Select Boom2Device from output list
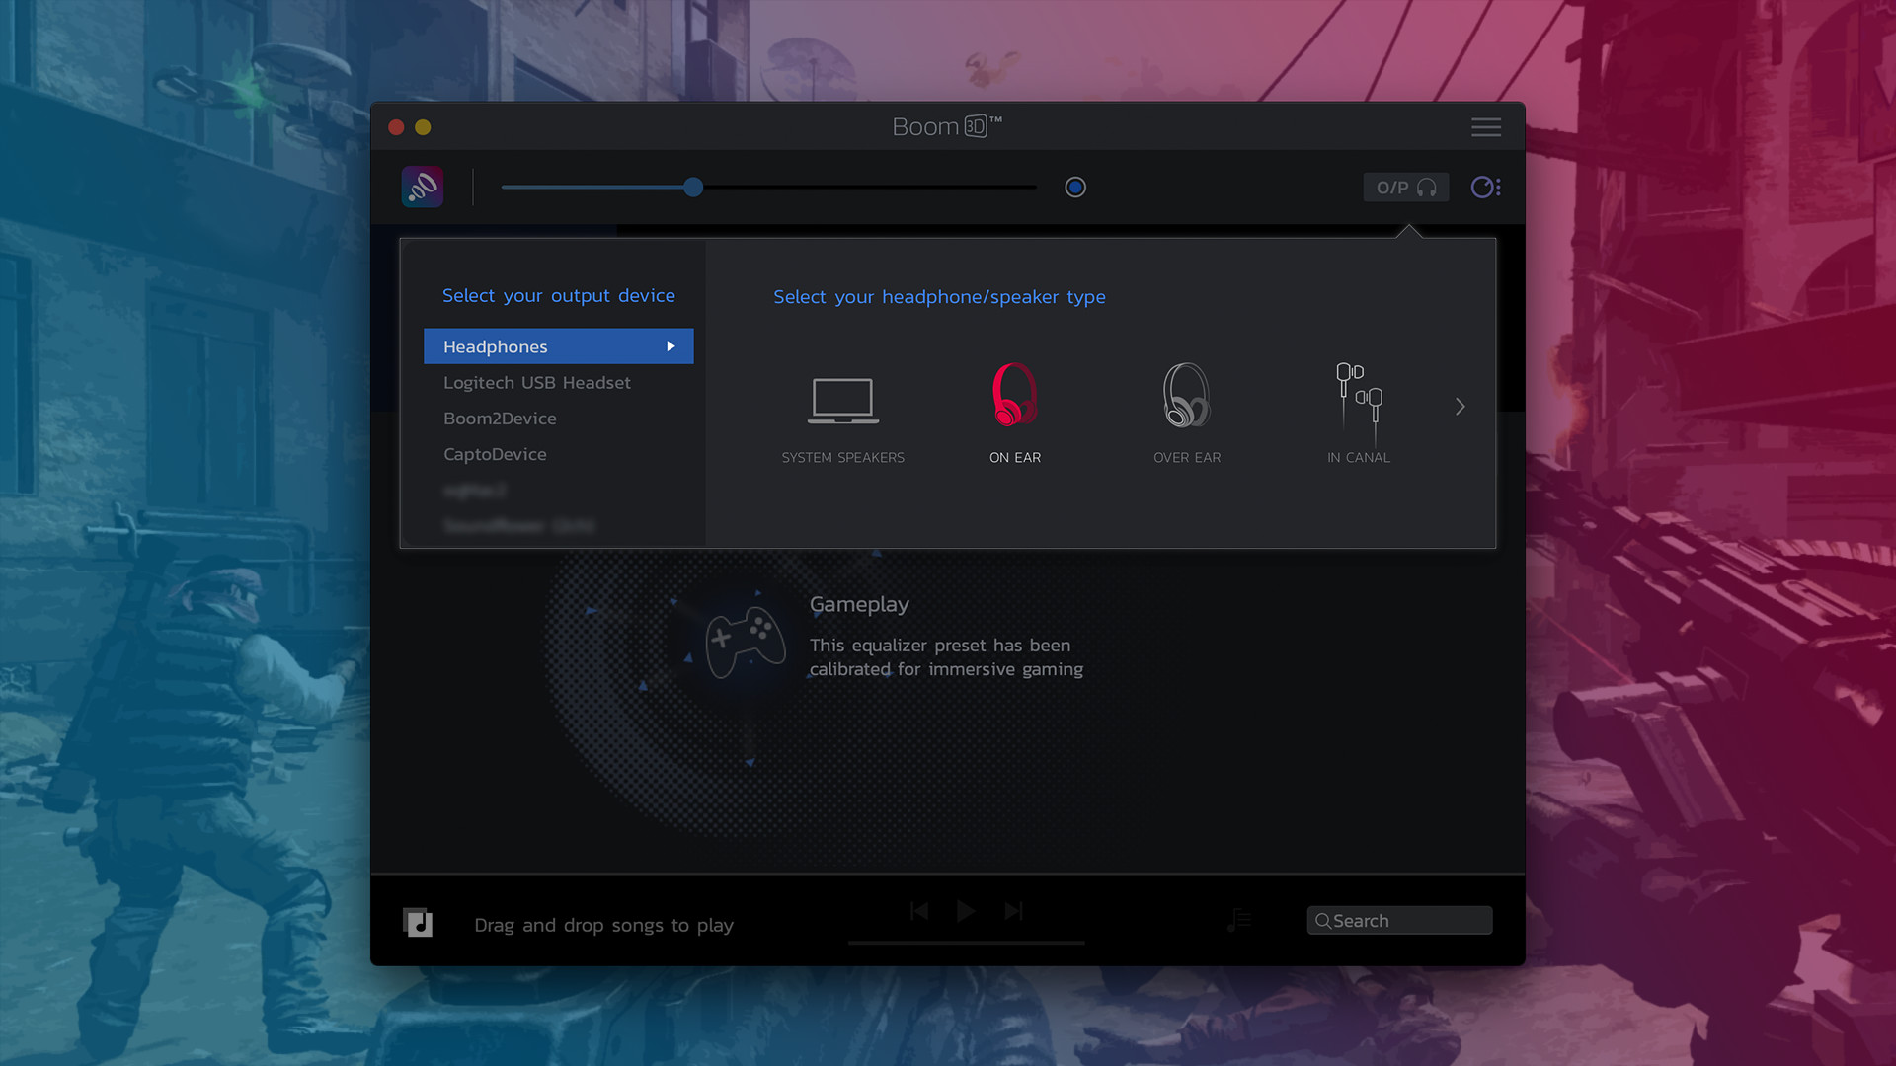Image resolution: width=1896 pixels, height=1066 pixels. point(500,419)
